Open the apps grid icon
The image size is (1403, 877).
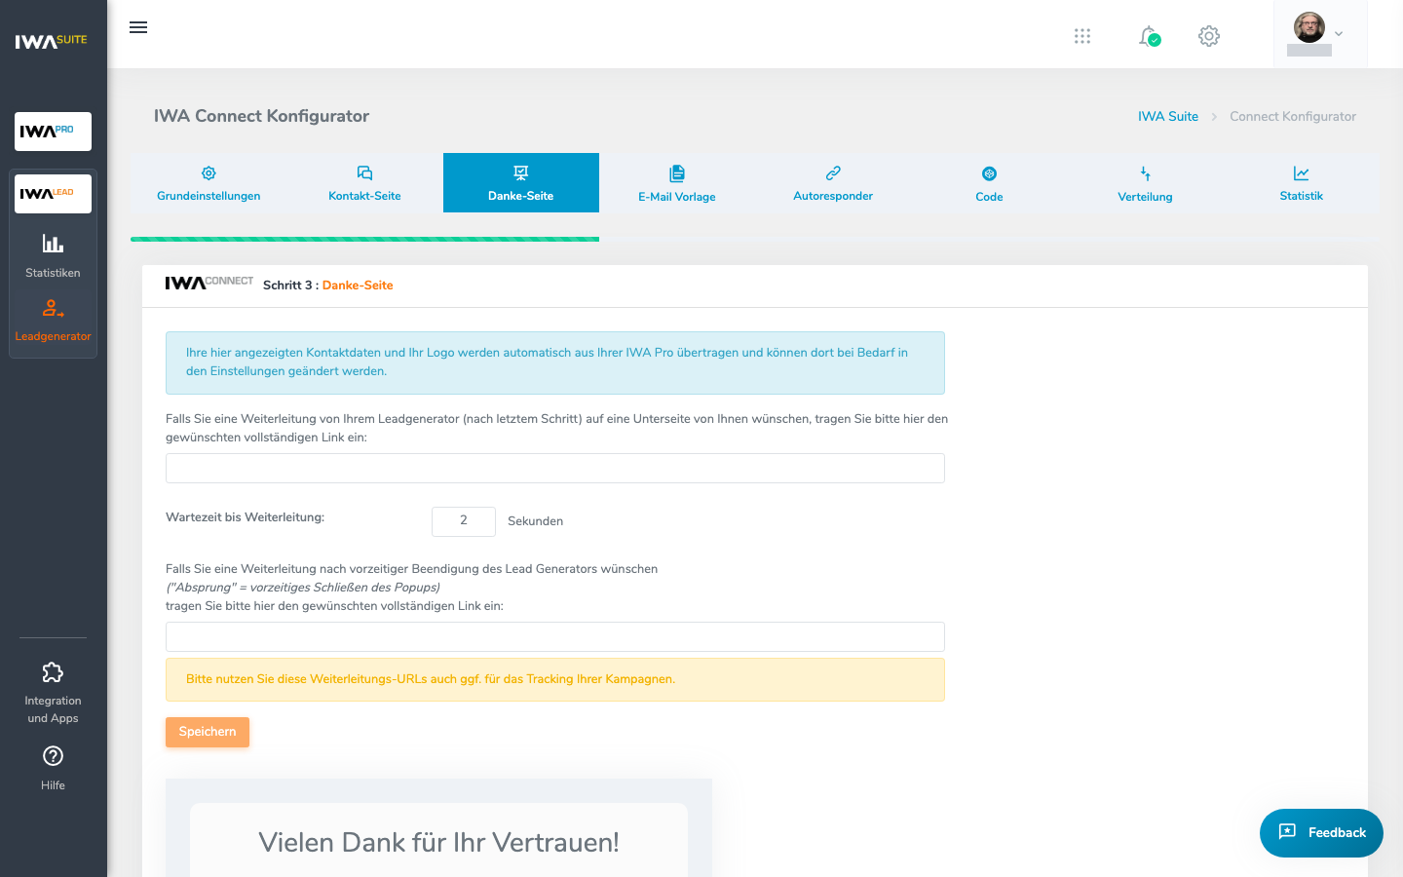[x=1082, y=36]
